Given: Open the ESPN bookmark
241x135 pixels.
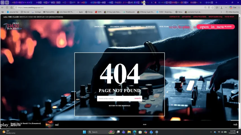Looking at the screenshot, I should coord(98,12).
